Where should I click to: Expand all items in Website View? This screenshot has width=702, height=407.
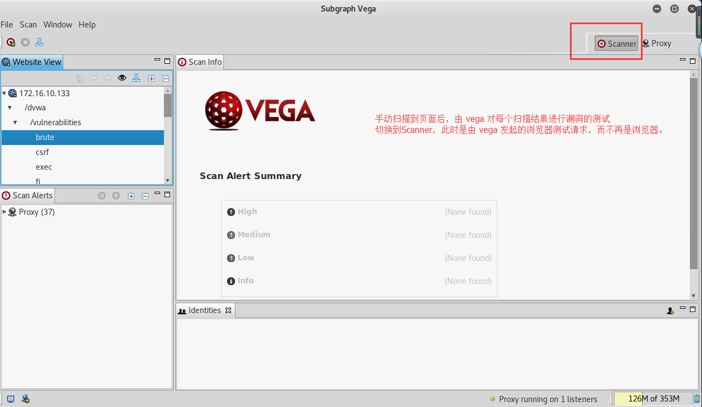[x=151, y=78]
